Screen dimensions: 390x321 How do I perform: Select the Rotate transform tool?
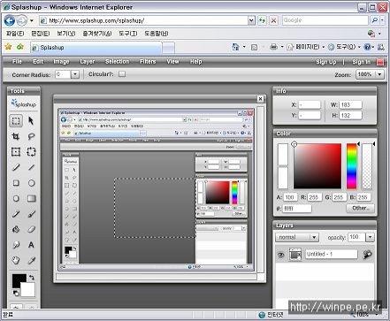coord(31,152)
